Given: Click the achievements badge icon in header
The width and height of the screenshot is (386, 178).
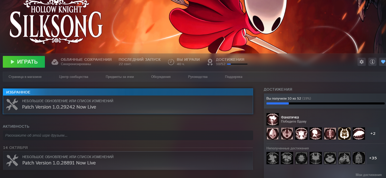Looking at the screenshot, I should pos(210,62).
